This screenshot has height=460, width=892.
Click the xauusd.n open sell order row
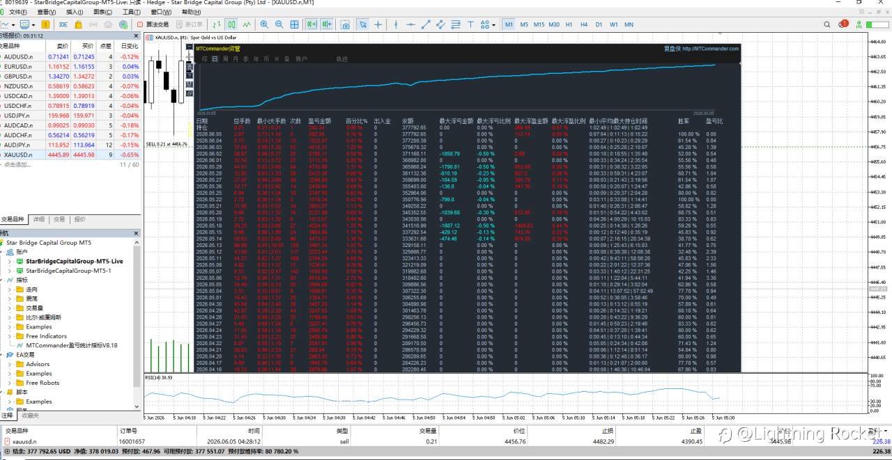click(446, 441)
